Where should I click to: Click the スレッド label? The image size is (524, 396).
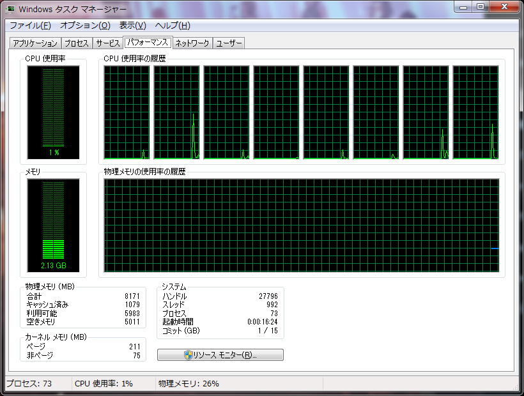point(173,305)
